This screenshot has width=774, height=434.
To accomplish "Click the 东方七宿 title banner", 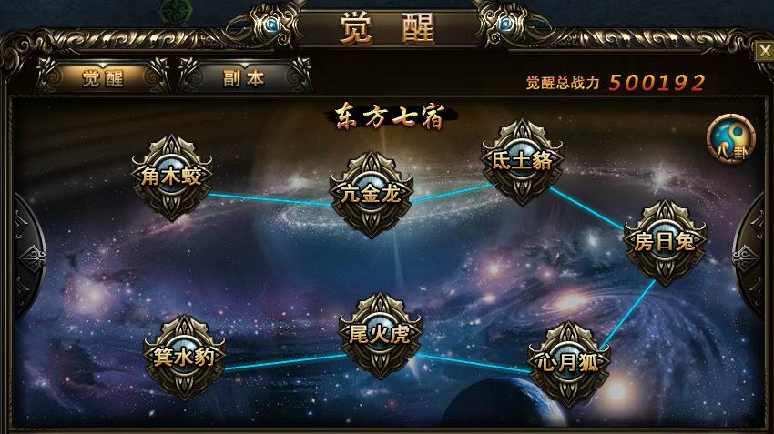I will (390, 117).
